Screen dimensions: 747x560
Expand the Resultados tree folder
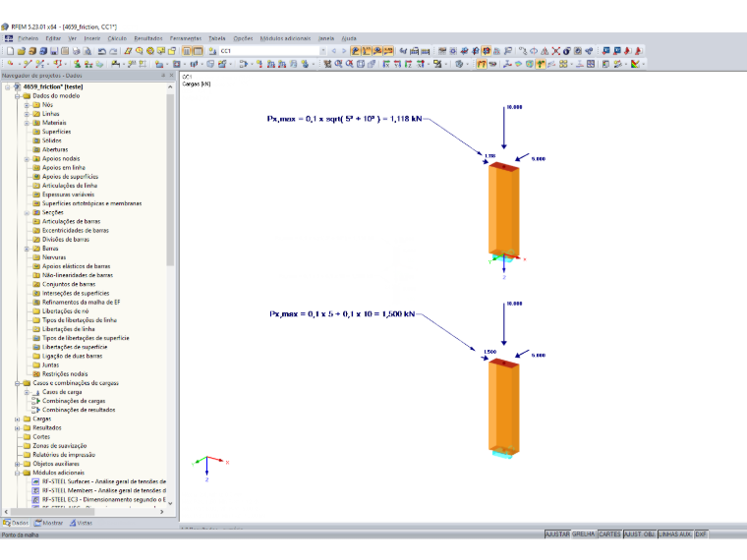(x=17, y=428)
